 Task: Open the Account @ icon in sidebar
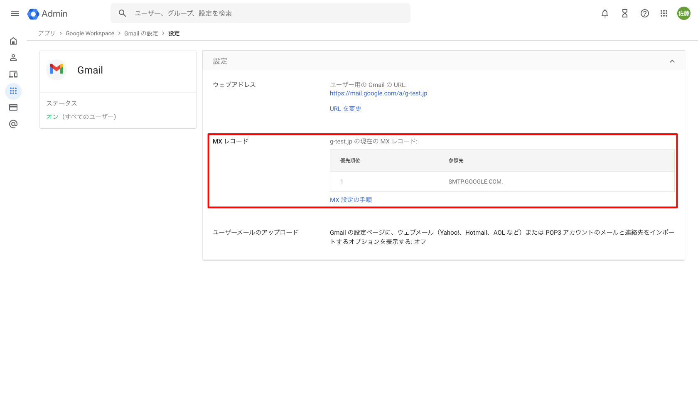[13, 124]
